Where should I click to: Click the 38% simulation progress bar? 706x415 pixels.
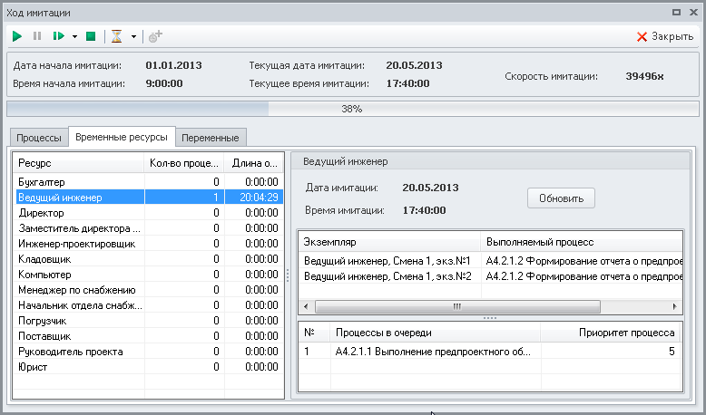pyautogui.click(x=352, y=109)
